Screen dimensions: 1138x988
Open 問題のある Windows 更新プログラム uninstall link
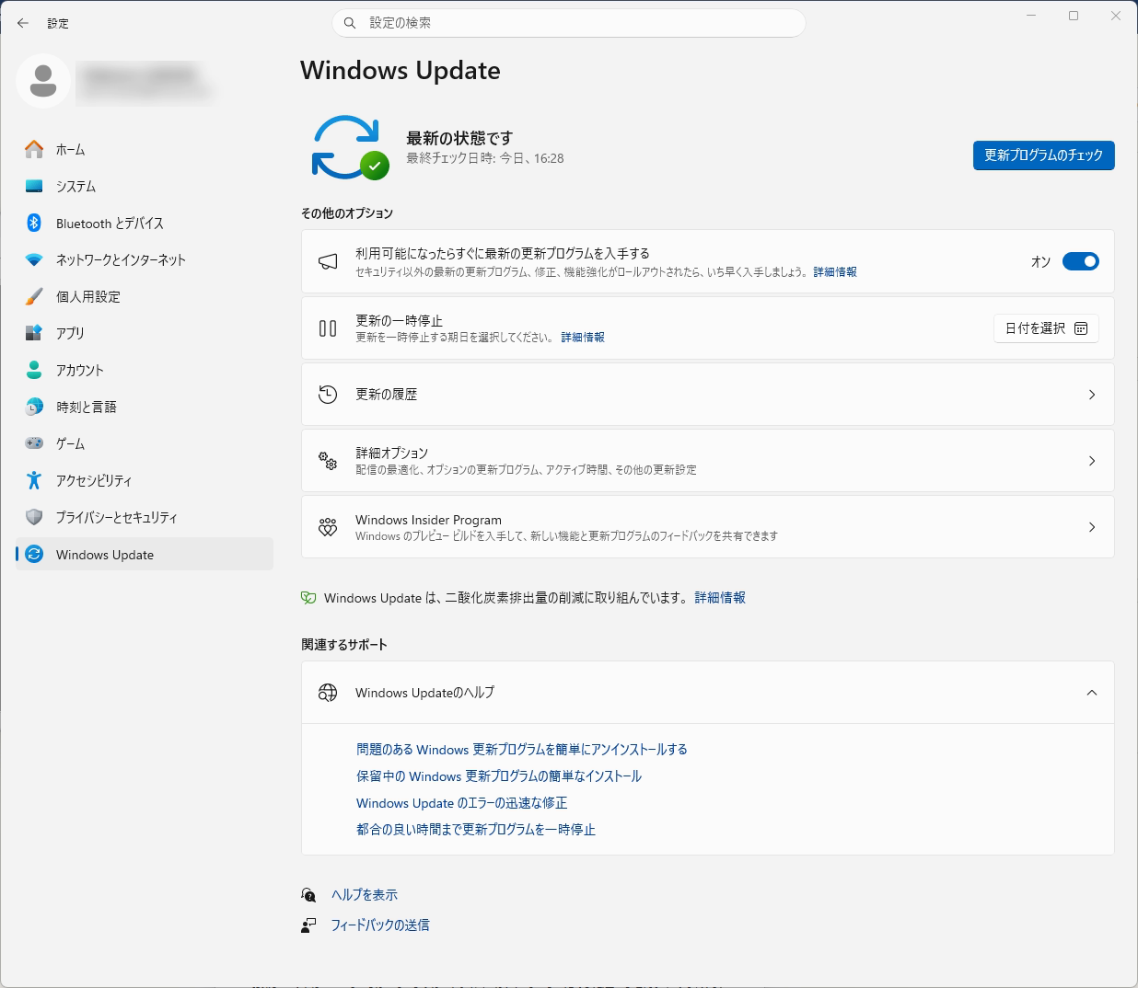522,750
